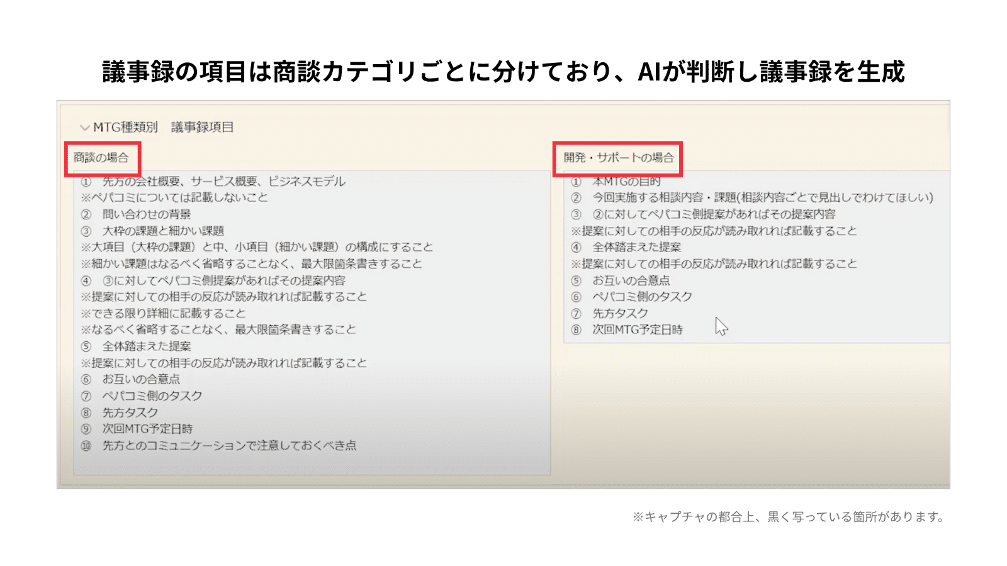
Task: Click note about 大項目と中、小項目の構成
Action: click(257, 247)
